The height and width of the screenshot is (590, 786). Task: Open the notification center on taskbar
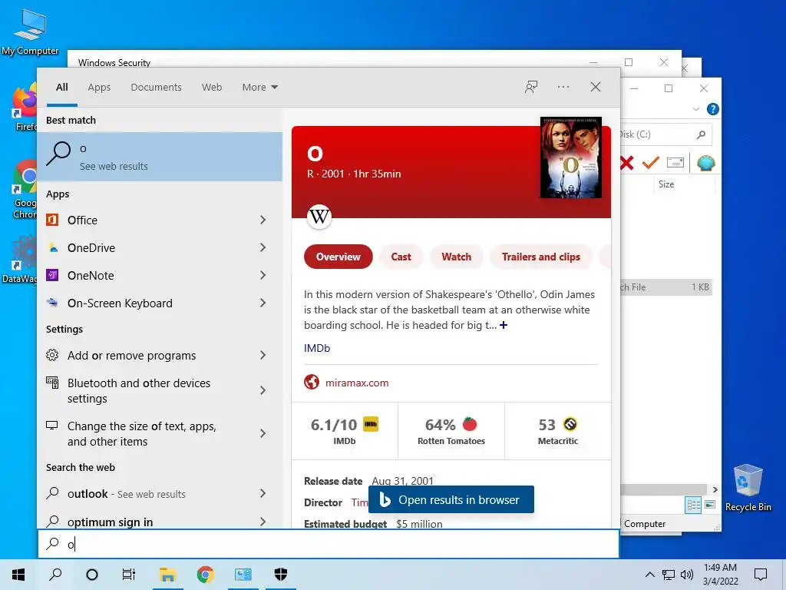click(761, 575)
